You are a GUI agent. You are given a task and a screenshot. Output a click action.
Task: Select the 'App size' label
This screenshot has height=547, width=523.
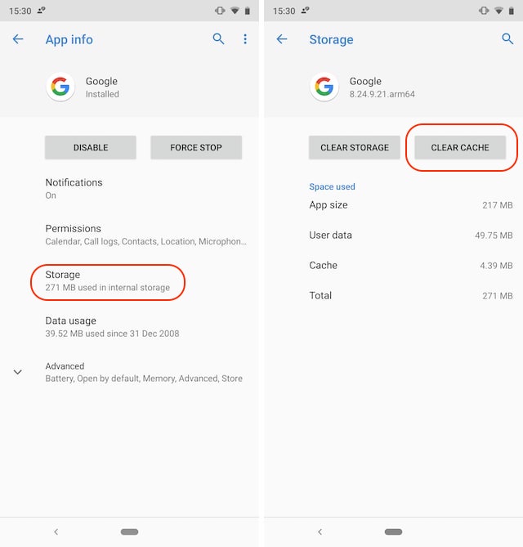[x=329, y=205]
